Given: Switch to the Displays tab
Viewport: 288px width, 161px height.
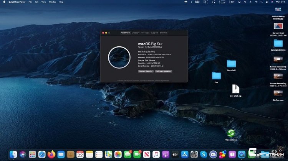Looking at the screenshot, I should click(x=136, y=33).
